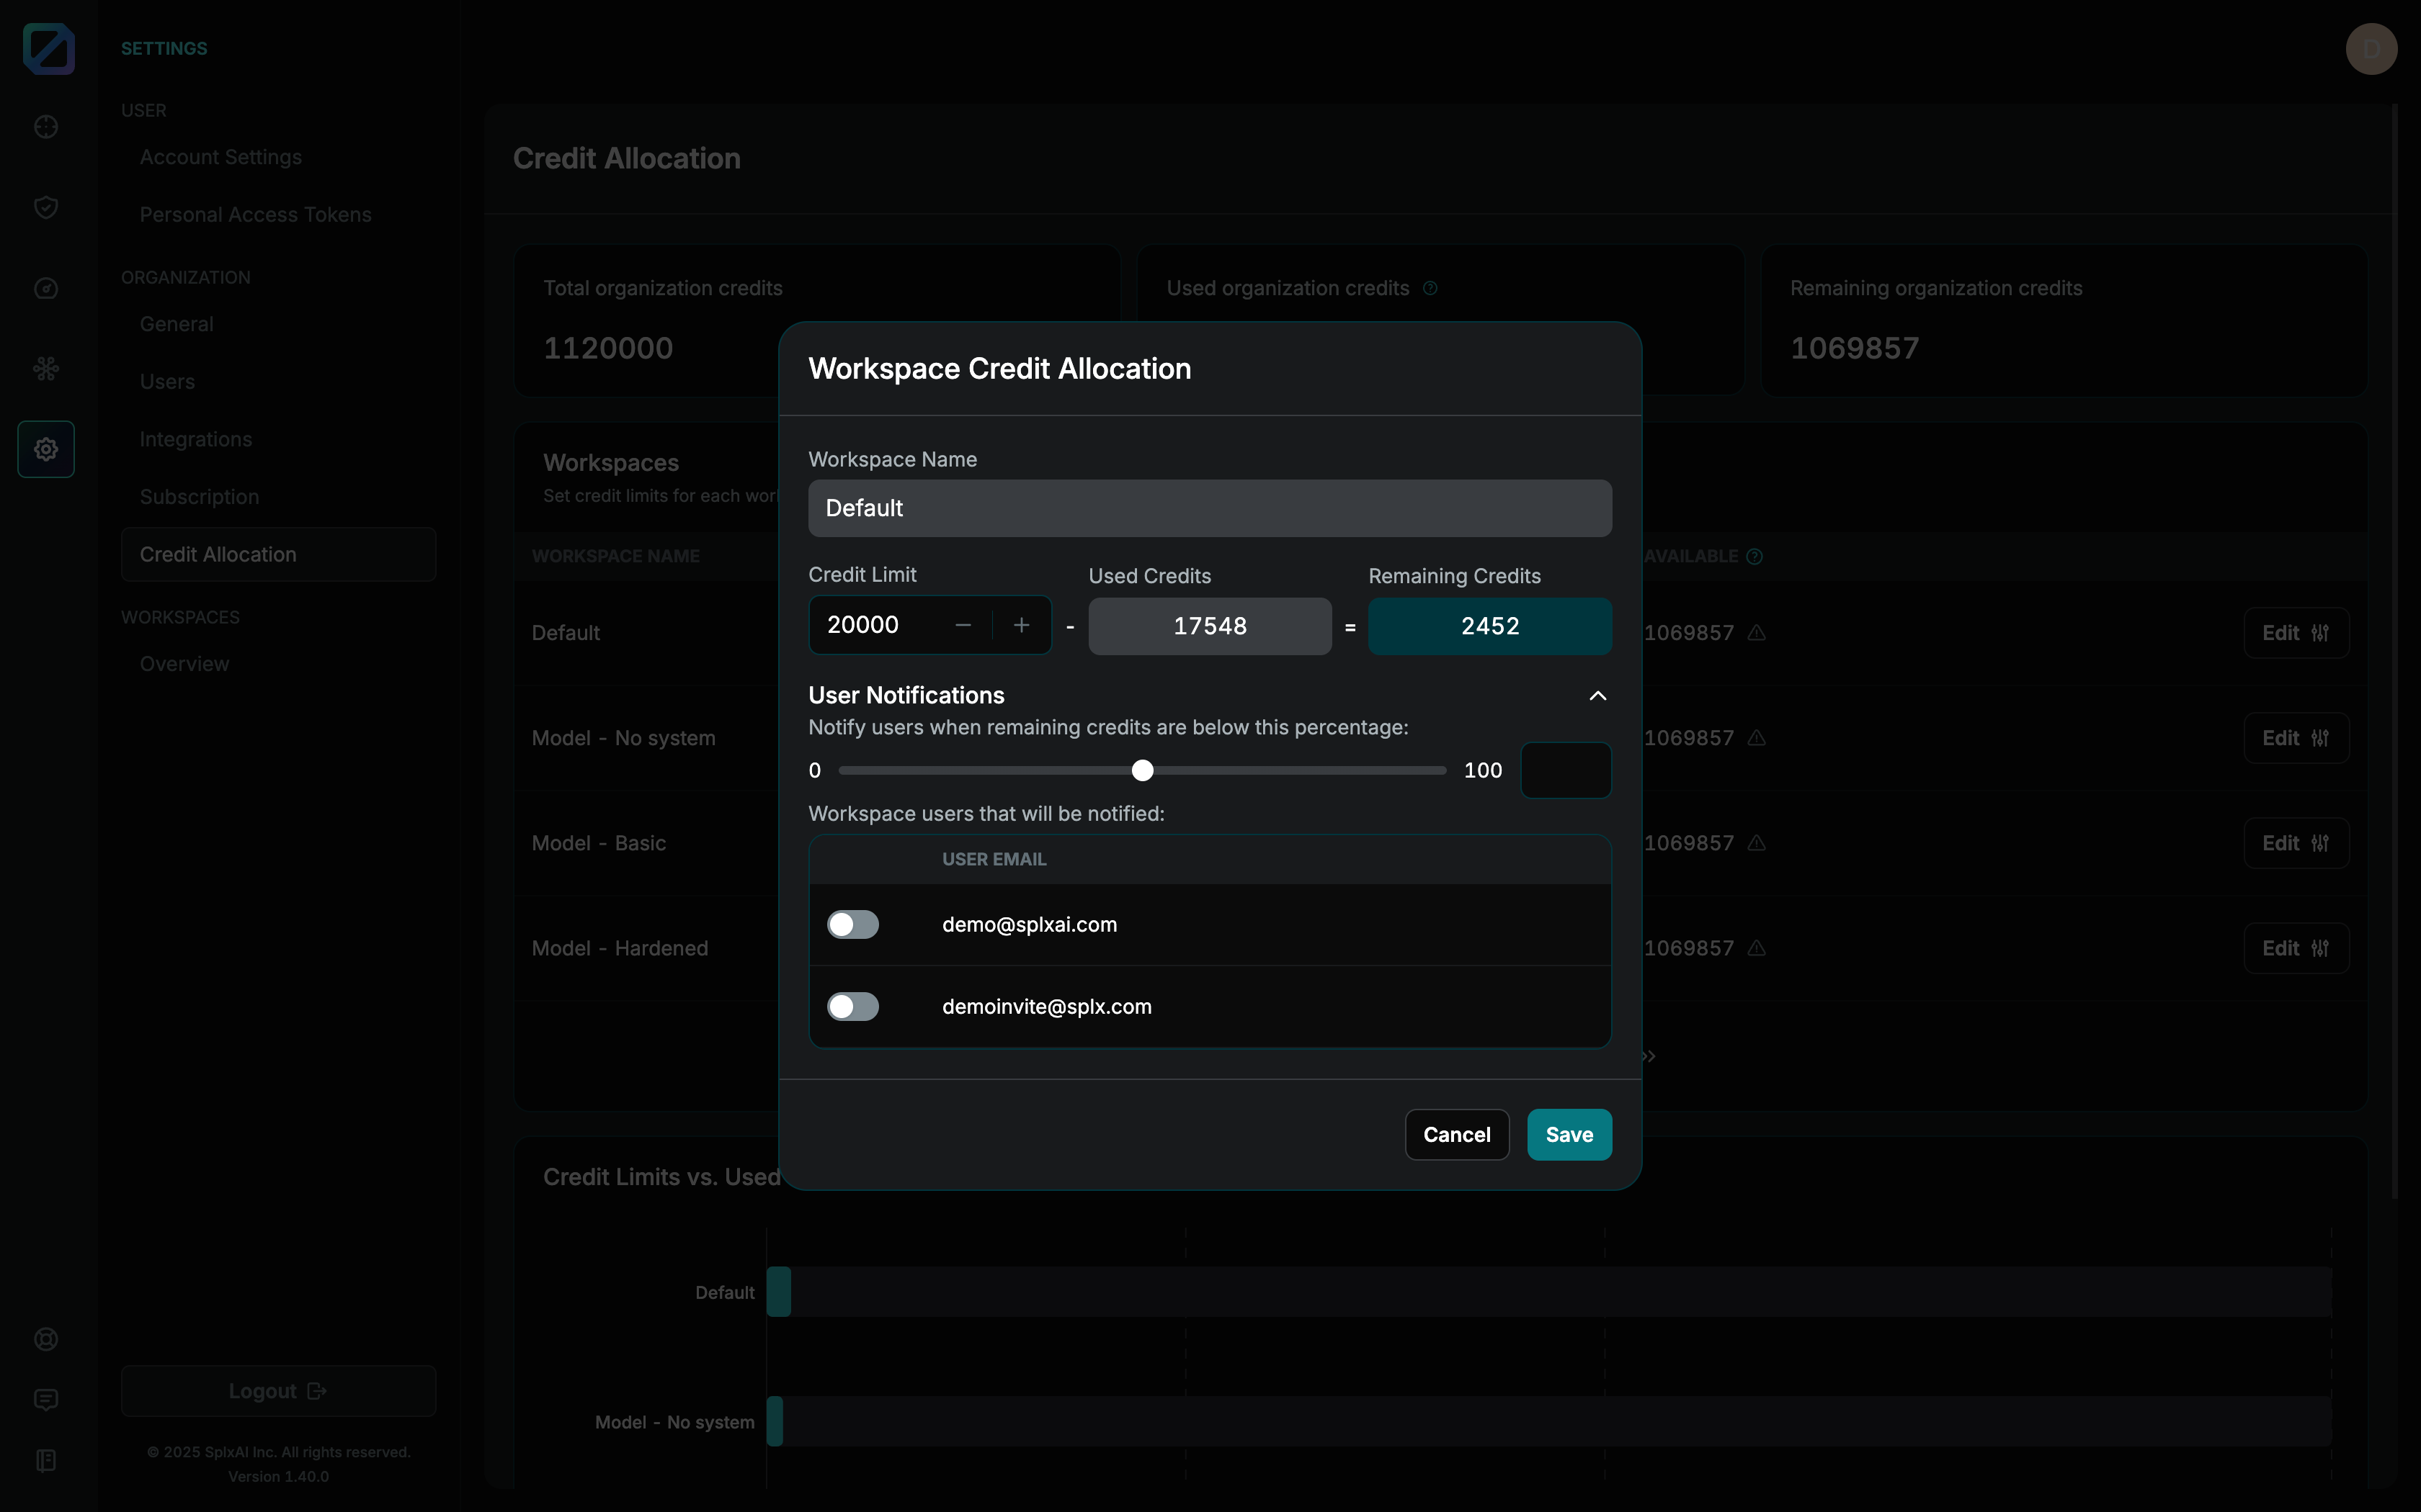Click the help icon next to Used organization credits
This screenshot has width=2421, height=1512.
(1430, 288)
